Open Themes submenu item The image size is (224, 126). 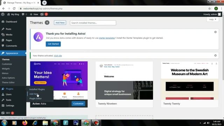(x=6, y=59)
